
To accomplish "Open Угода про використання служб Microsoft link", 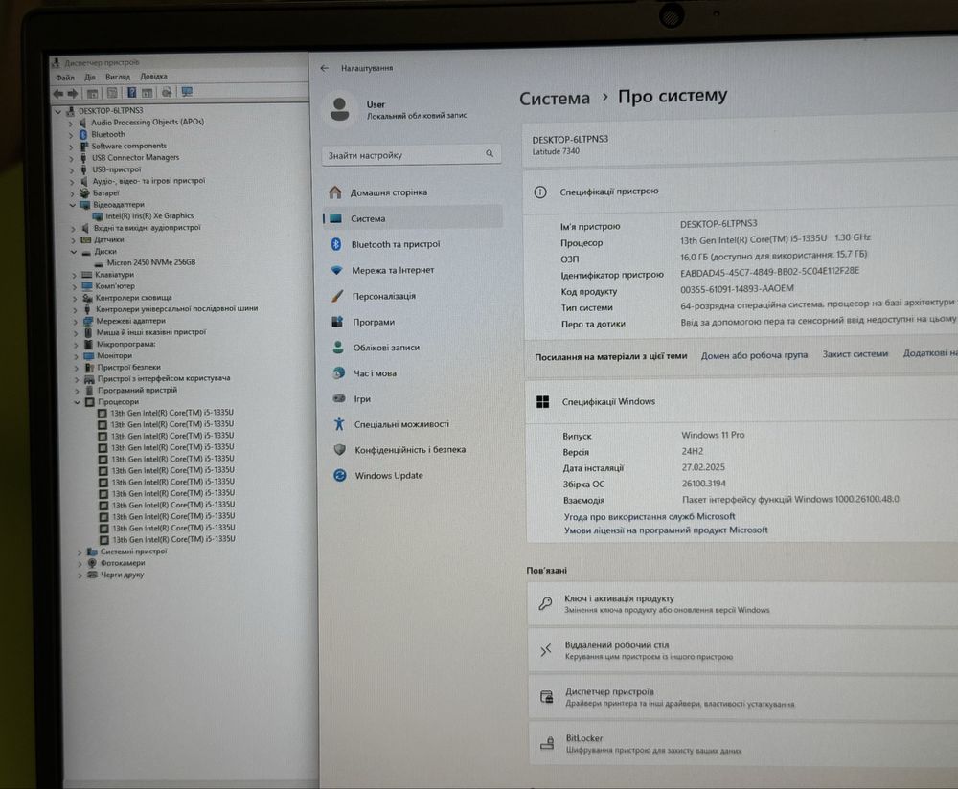I will pyautogui.click(x=650, y=517).
